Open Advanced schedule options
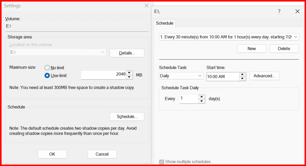This screenshot has width=306, height=166. [264, 76]
